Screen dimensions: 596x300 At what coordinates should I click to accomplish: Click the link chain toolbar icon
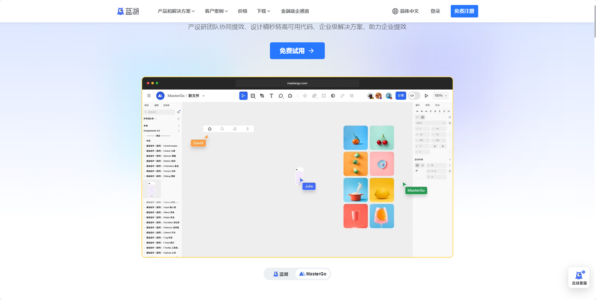point(342,96)
